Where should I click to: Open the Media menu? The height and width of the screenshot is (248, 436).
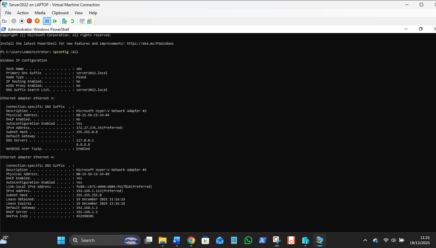pyautogui.click(x=40, y=13)
